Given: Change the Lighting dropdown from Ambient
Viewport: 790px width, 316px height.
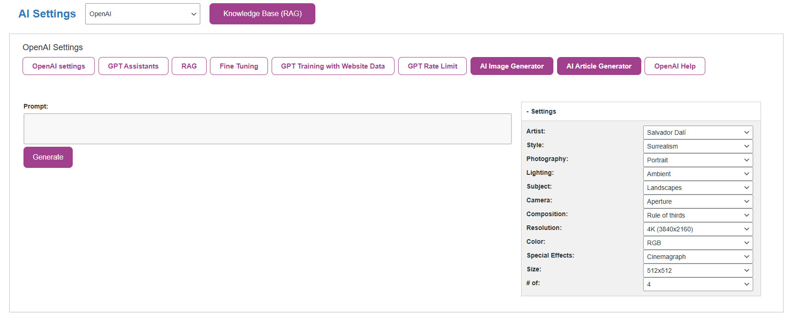Looking at the screenshot, I should pos(697,174).
